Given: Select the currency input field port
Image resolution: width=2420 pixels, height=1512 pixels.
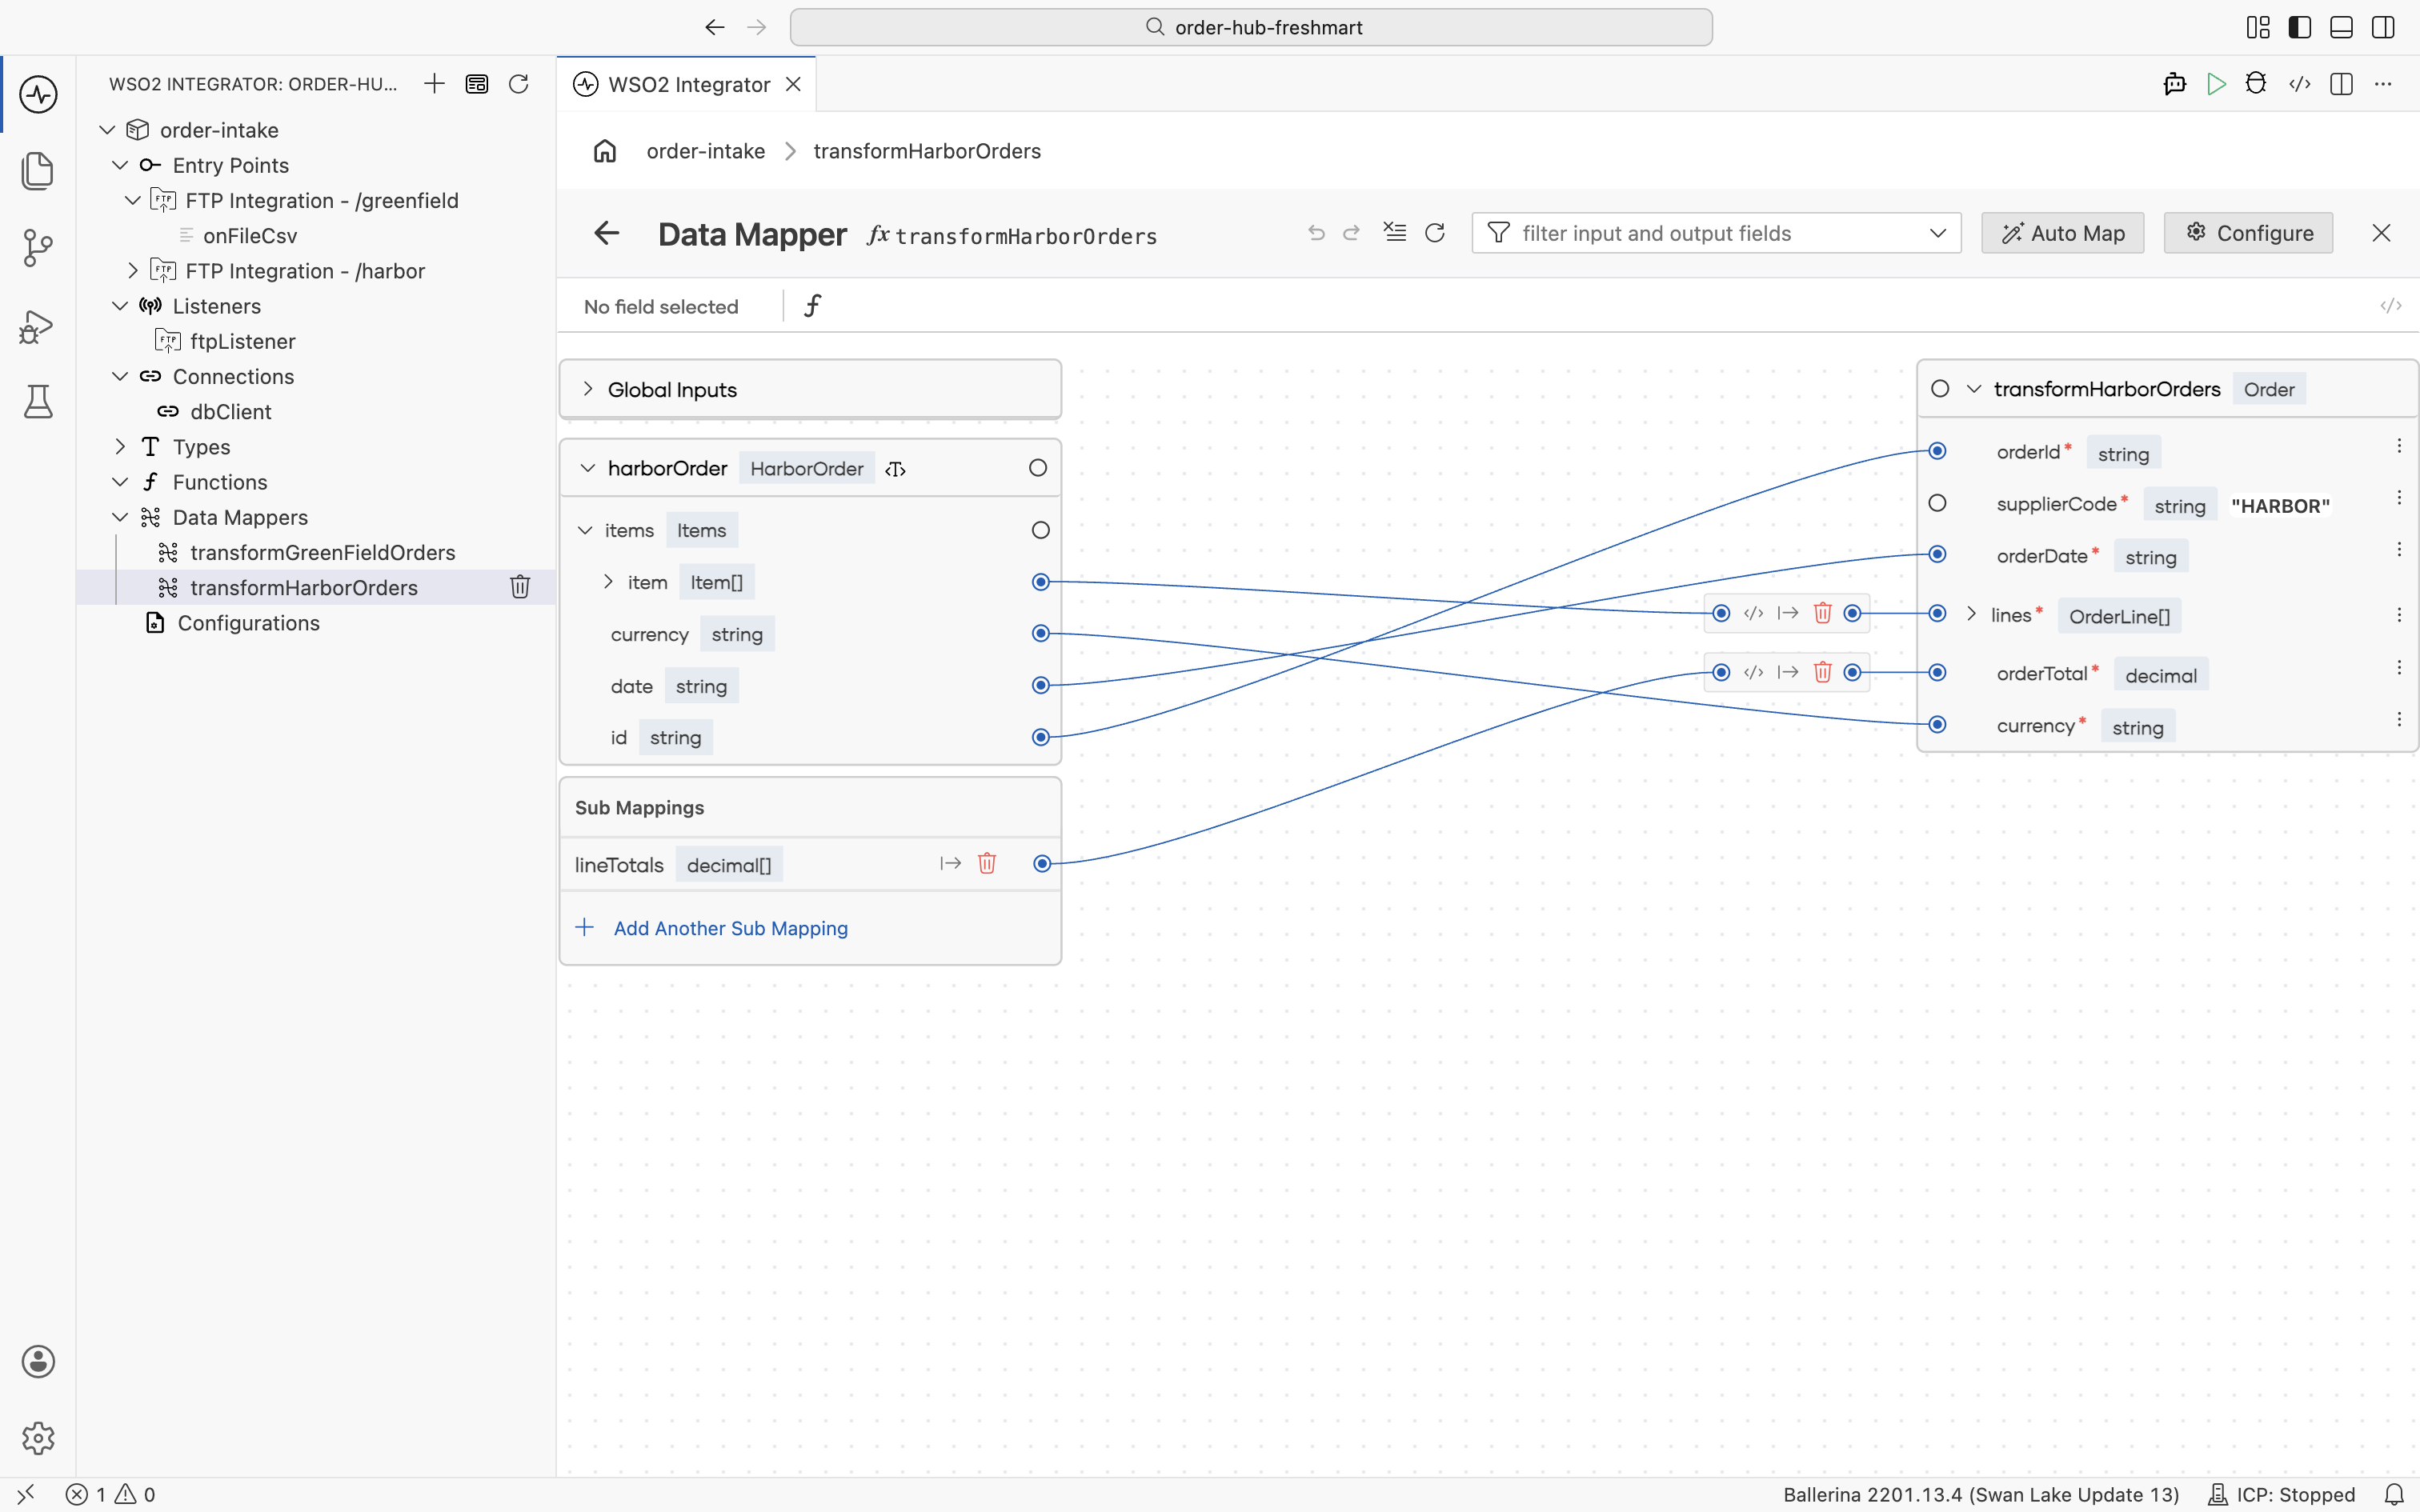Looking at the screenshot, I should 1041,633.
